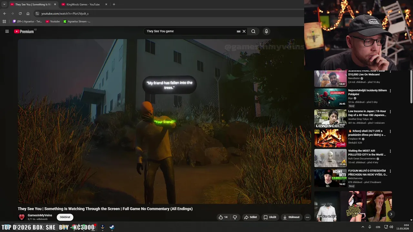Submit the search with magnifier button
This screenshot has width=413, height=232.
(x=253, y=31)
